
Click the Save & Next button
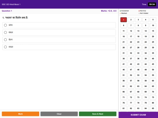click(98, 114)
